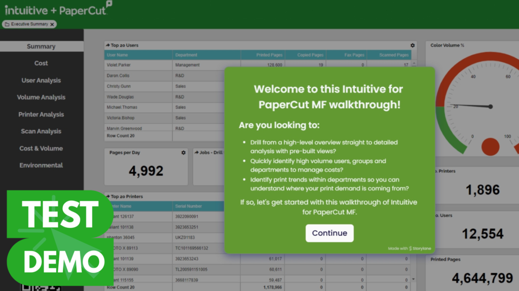The width and height of the screenshot is (519, 291).
Task: Go to User Analysis in sidebar
Action: (x=41, y=80)
